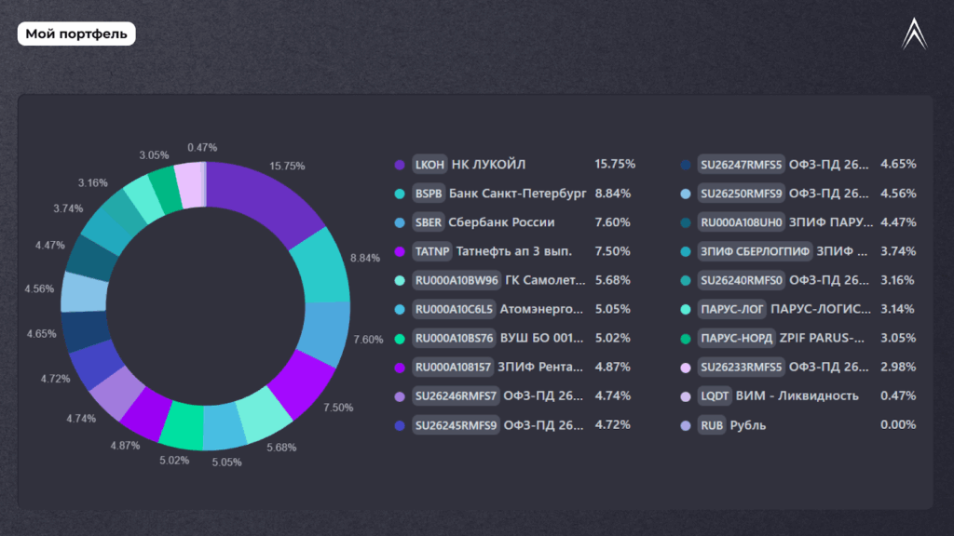Click the Банк Санкт-Петербург name text
This screenshot has width=954, height=536.
(x=518, y=194)
